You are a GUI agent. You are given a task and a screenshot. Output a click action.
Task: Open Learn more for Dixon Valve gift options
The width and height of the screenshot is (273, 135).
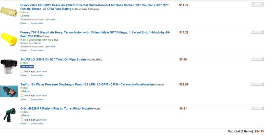click(x=50, y=19)
